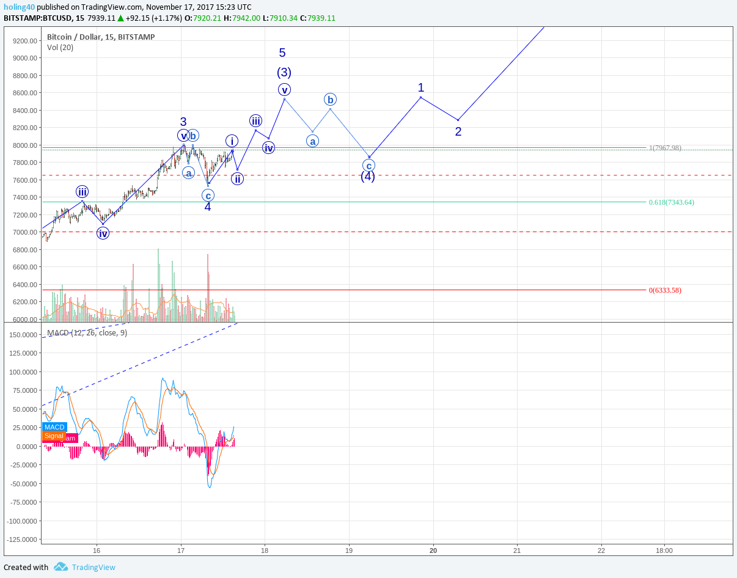Image resolution: width=737 pixels, height=578 pixels.
Task: Click the TradingView logo icon in footer
Action: (61, 567)
